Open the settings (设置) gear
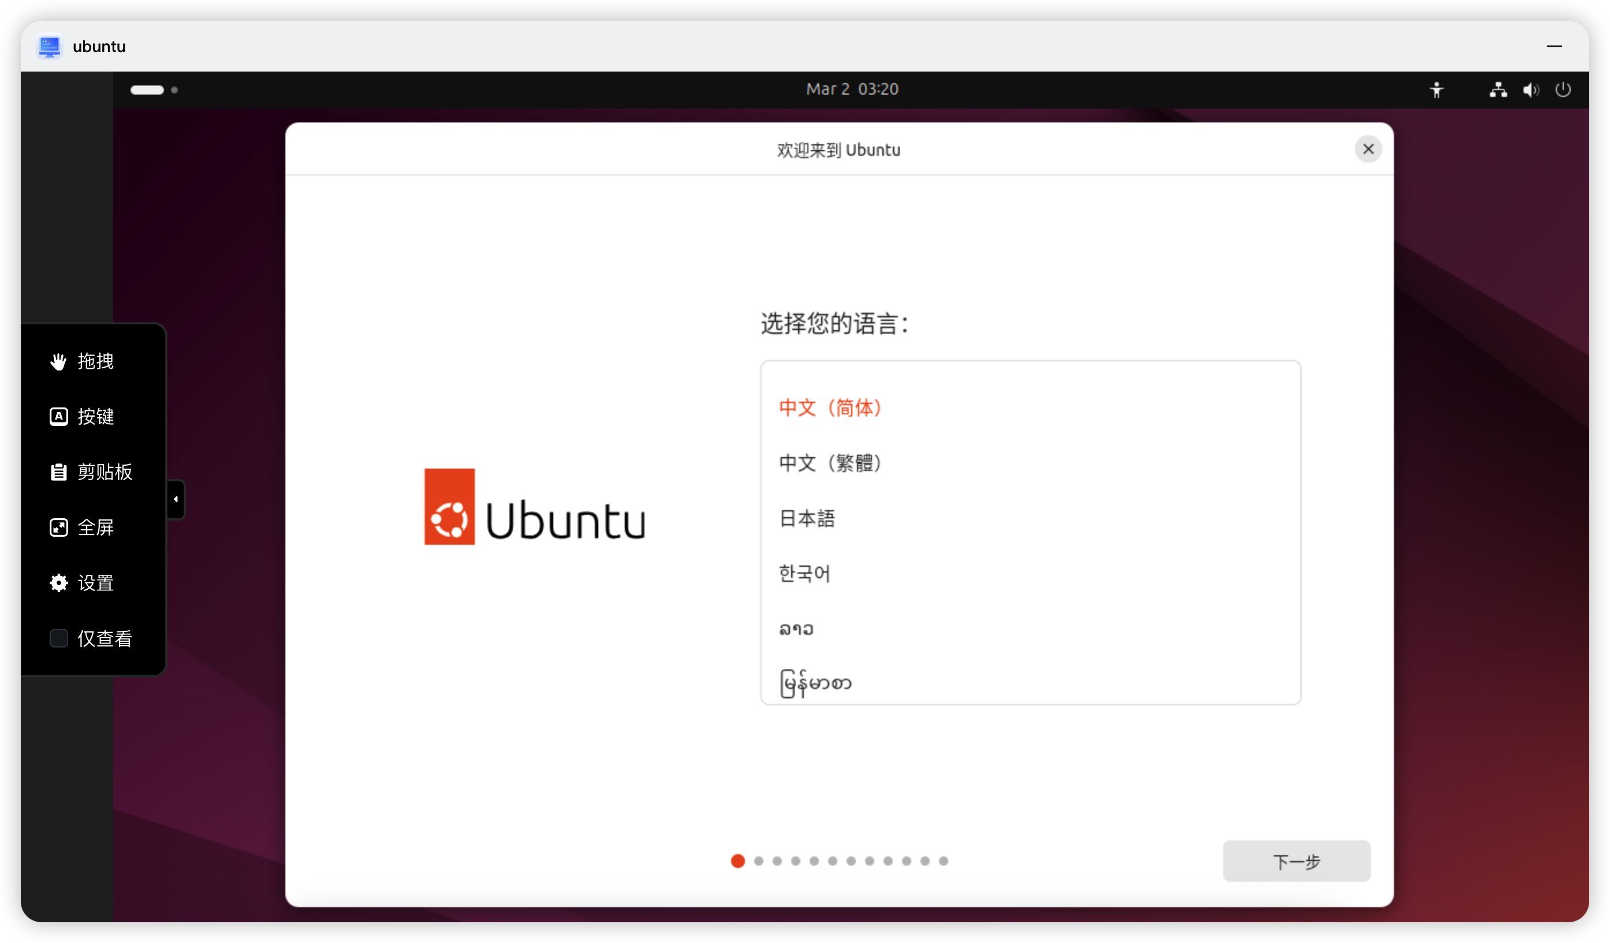 [59, 583]
